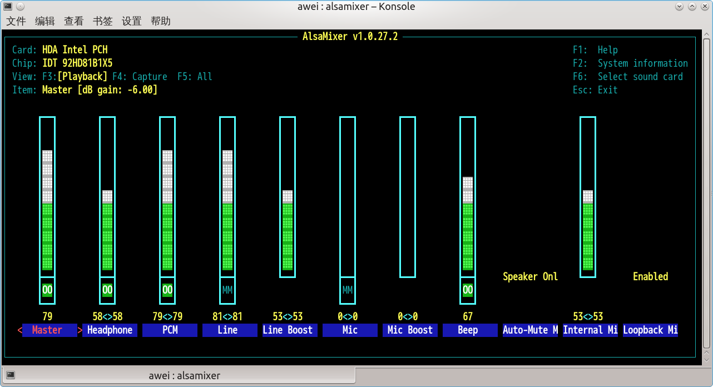713x387 pixels.
Task: Click the Internal Mic value 53<>53
Action: (588, 316)
